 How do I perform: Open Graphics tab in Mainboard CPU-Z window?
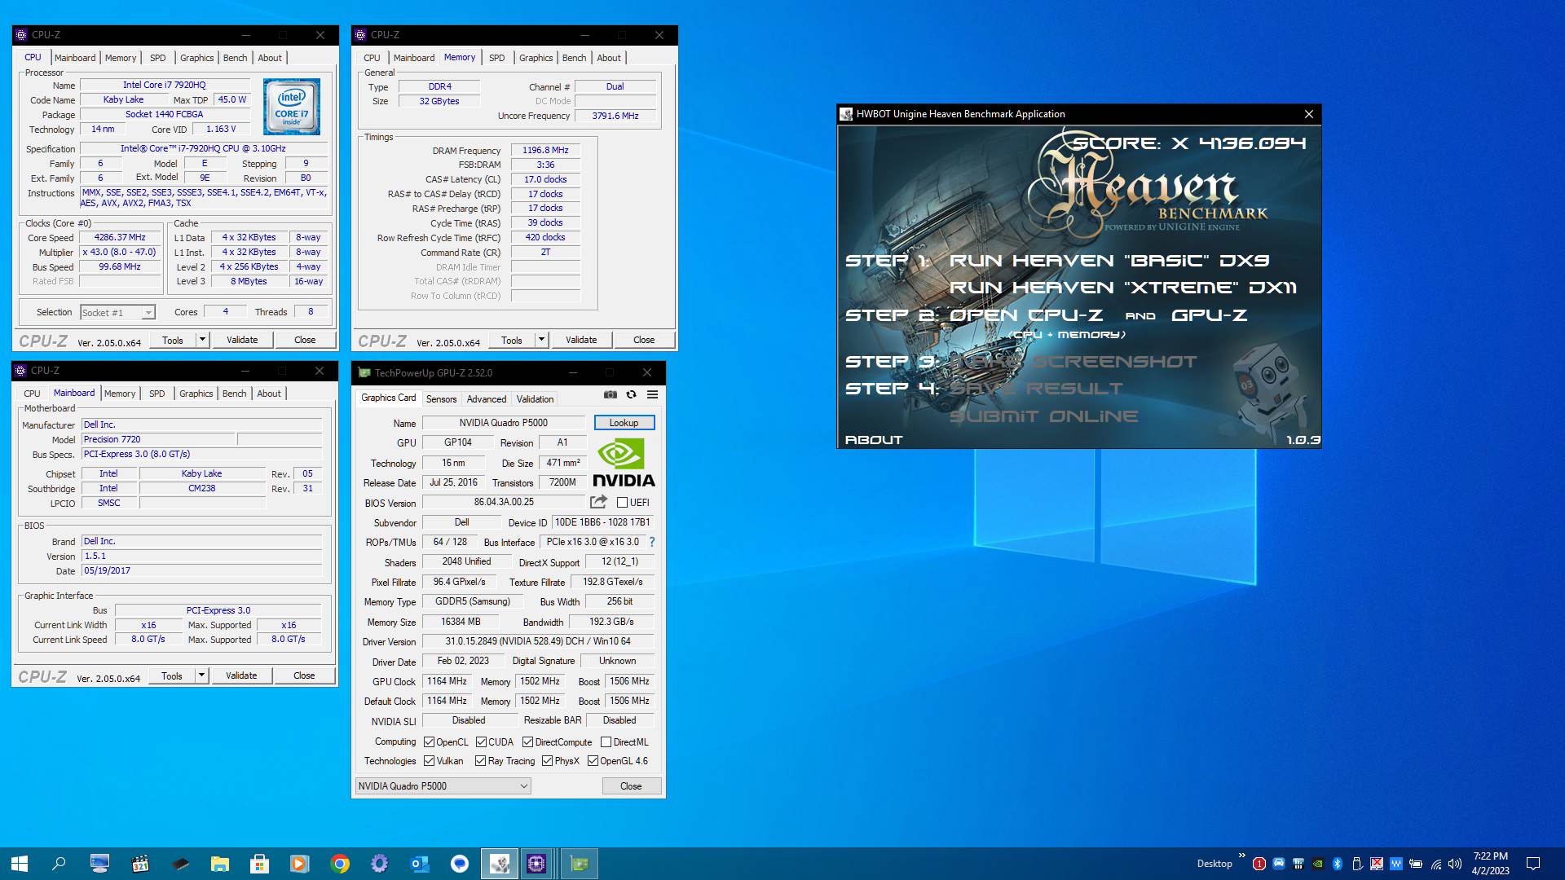196,394
